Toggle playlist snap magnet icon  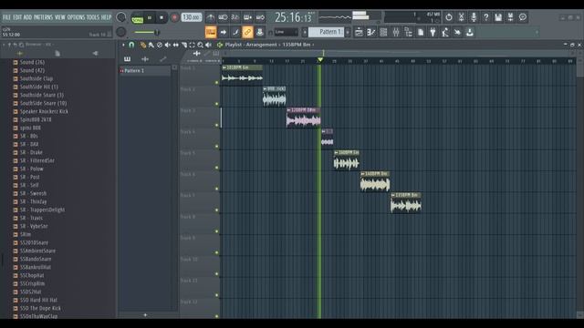click(131, 45)
